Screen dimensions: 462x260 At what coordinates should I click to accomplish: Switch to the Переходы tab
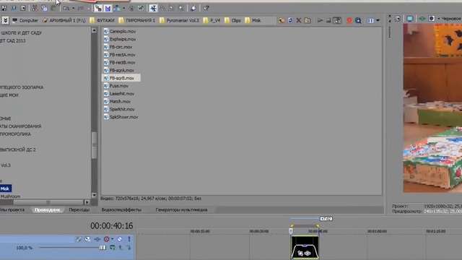pyautogui.click(x=79, y=210)
